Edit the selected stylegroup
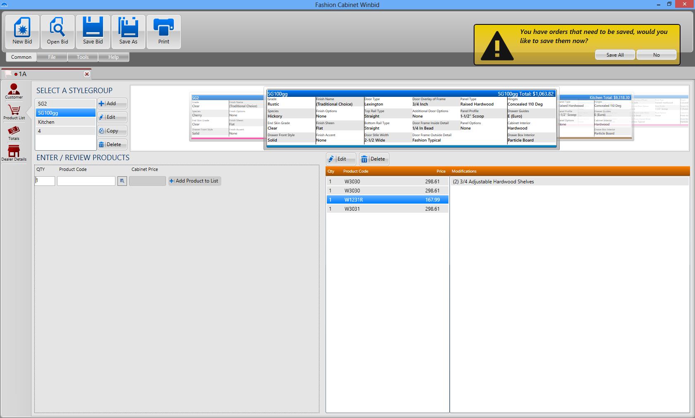Viewport: 695px width, 418px height. point(112,117)
